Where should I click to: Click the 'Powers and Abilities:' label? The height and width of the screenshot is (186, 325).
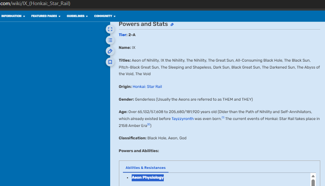click(139, 151)
